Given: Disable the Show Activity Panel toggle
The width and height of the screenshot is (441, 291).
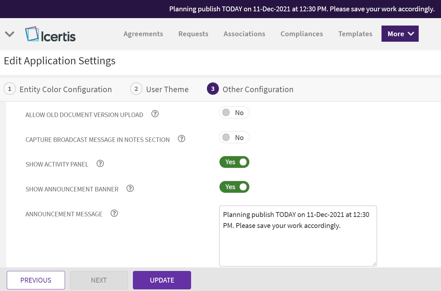Looking at the screenshot, I should [234, 162].
